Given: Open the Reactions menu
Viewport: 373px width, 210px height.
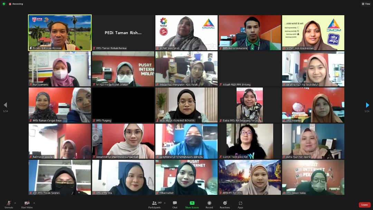Looking at the screenshot, I should pos(225,204).
